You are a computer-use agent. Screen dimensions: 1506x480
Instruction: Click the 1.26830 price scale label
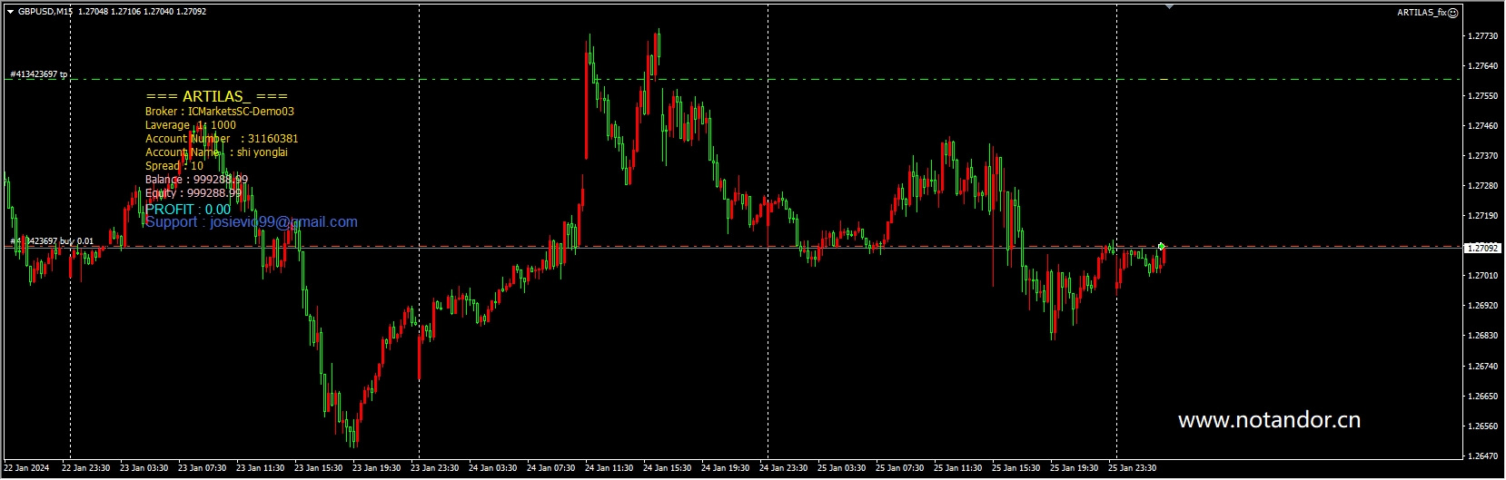[x=1483, y=336]
